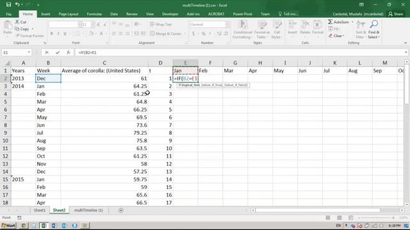Click Merge & Center button
410x230 pixels.
point(166,34)
